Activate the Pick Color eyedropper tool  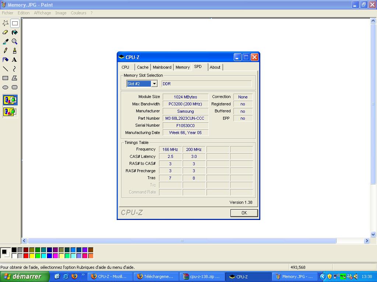pos(6,41)
